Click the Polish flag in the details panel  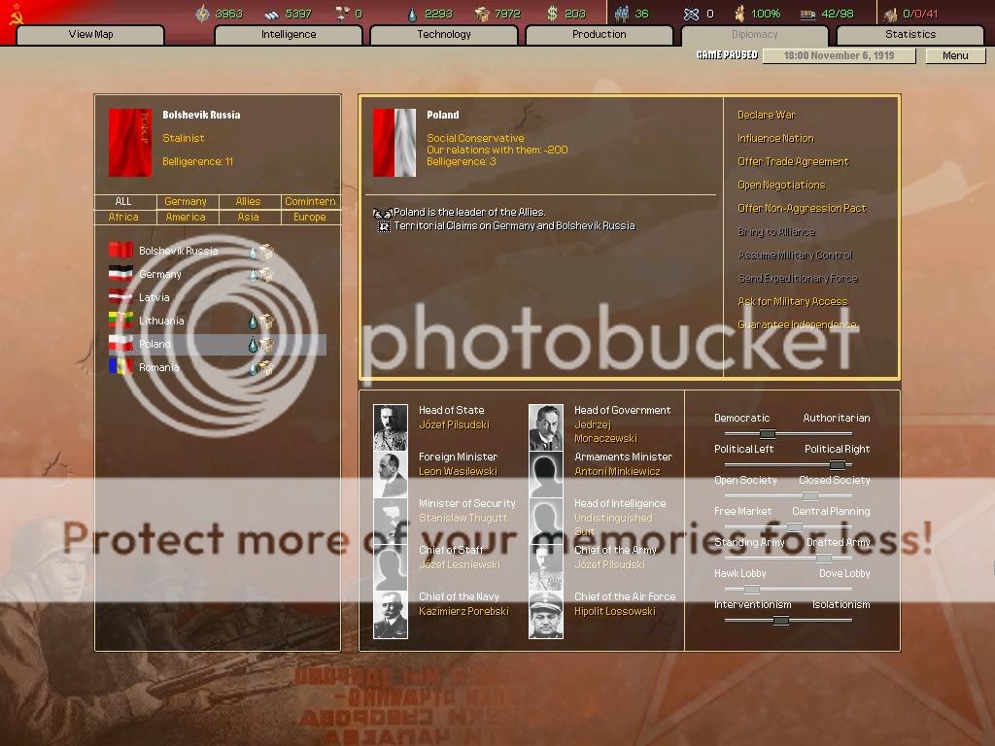(395, 143)
